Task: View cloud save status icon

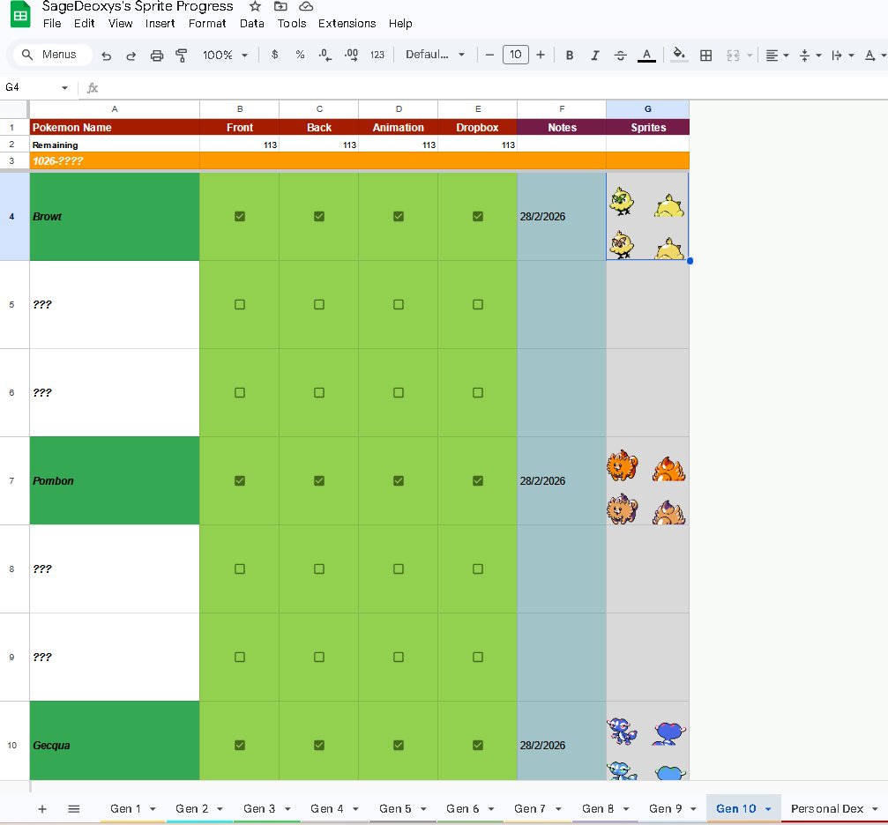Action: tap(306, 7)
